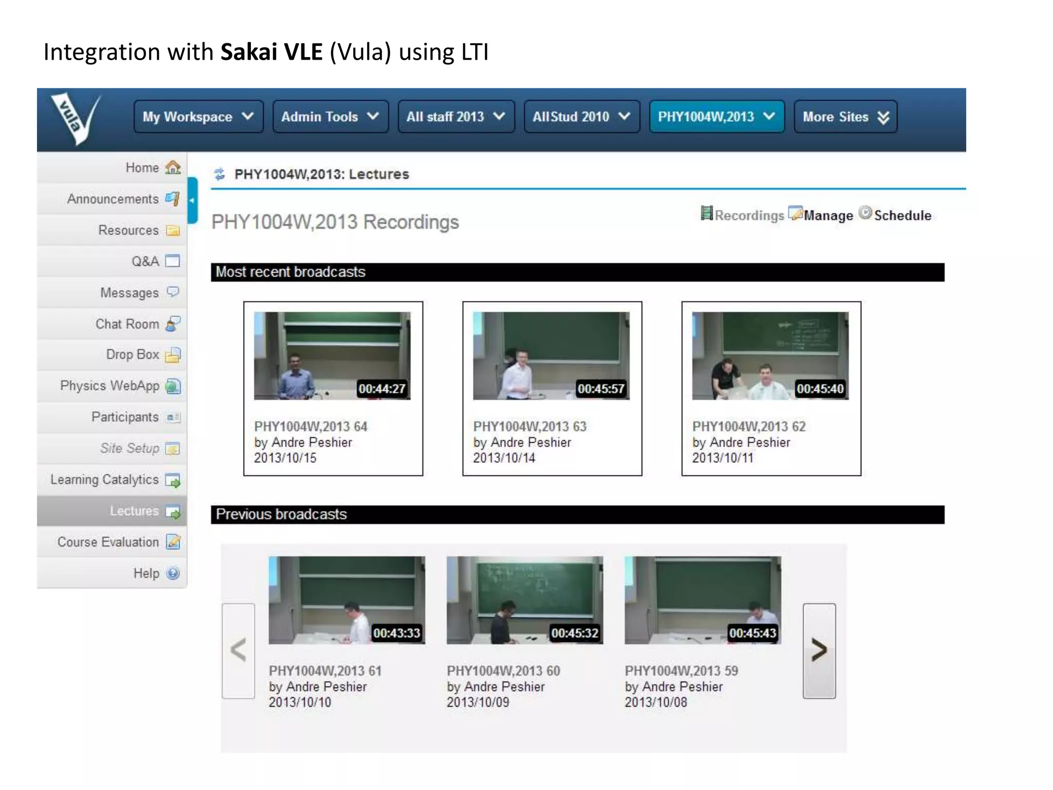Open Learning Catalytics in sidebar
The width and height of the screenshot is (1053, 790).
(x=112, y=480)
